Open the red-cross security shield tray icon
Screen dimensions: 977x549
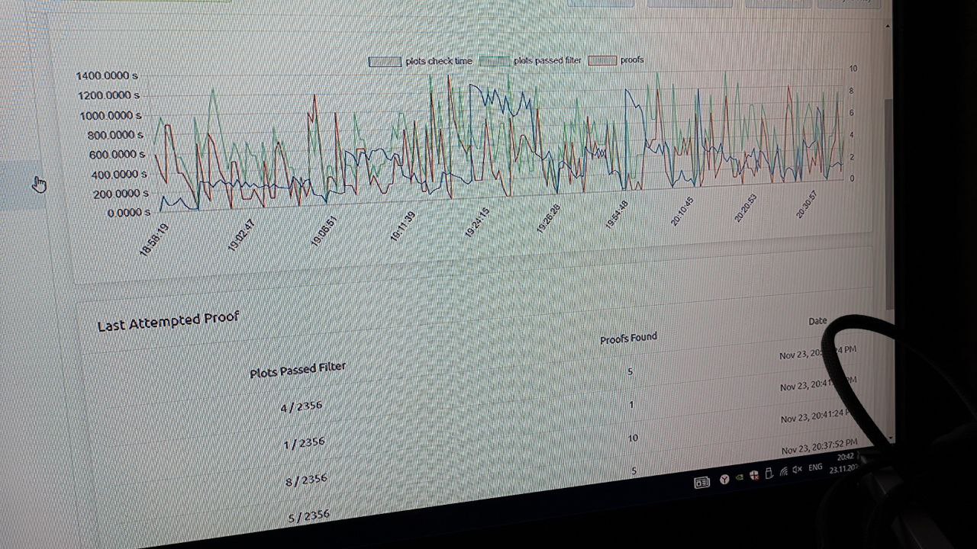754,475
